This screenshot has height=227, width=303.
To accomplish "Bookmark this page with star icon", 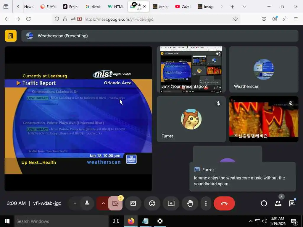I will [x=235, y=19].
